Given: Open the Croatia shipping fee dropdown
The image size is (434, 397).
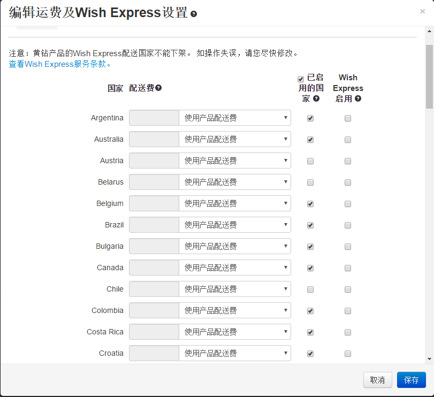Looking at the screenshot, I should click(234, 353).
